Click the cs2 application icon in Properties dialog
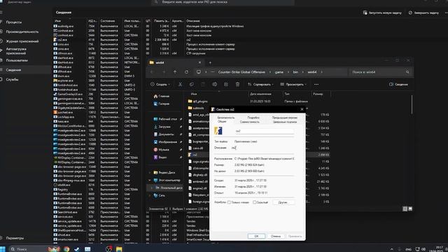Image resolution: width=448 pixels, height=252 pixels. (218, 131)
